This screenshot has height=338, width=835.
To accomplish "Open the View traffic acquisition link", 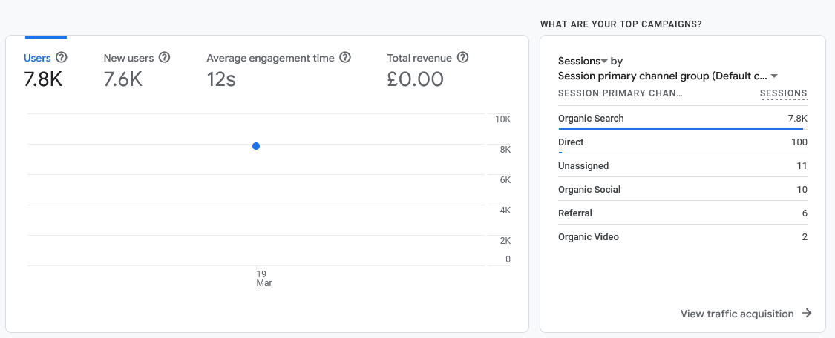I will click(x=746, y=314).
